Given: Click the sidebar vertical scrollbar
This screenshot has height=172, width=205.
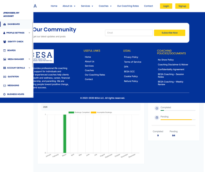Looking at the screenshot, I should click(32, 44).
